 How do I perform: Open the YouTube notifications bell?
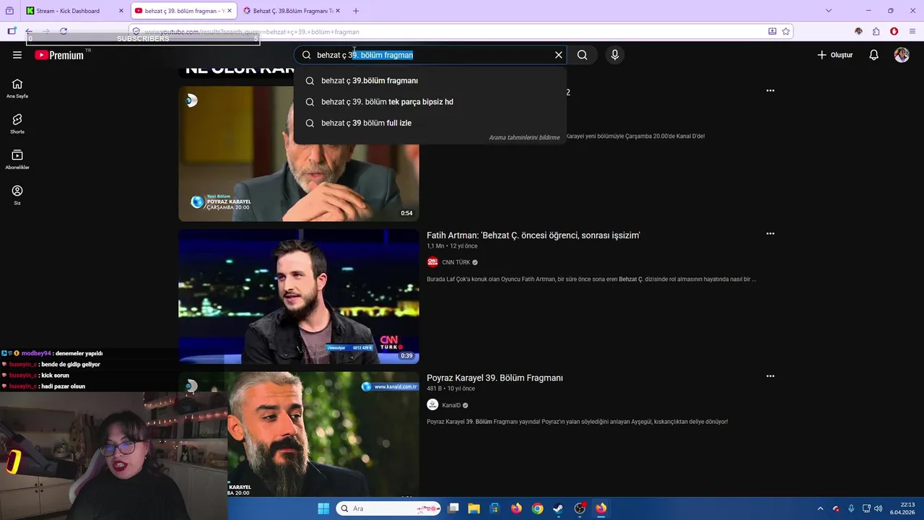[x=874, y=55]
